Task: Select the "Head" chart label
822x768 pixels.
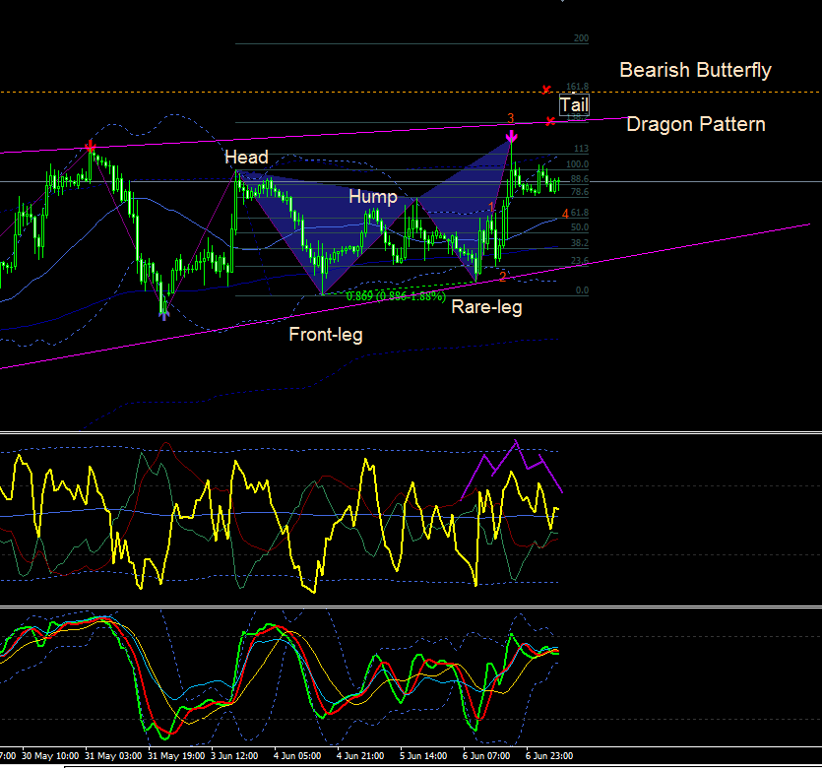Action: click(x=246, y=157)
